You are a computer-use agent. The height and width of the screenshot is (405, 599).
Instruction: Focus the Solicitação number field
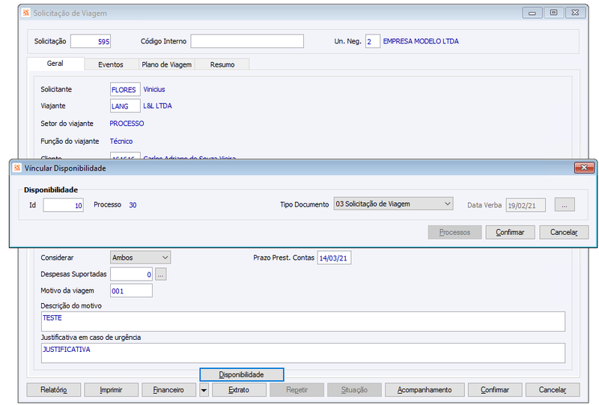pyautogui.click(x=91, y=41)
